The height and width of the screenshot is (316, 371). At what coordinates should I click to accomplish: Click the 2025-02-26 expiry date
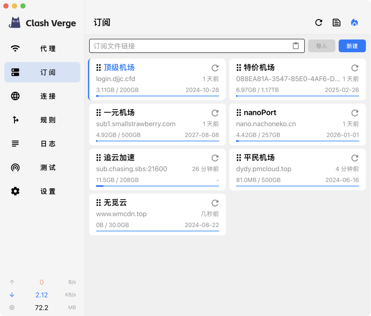pos(342,90)
